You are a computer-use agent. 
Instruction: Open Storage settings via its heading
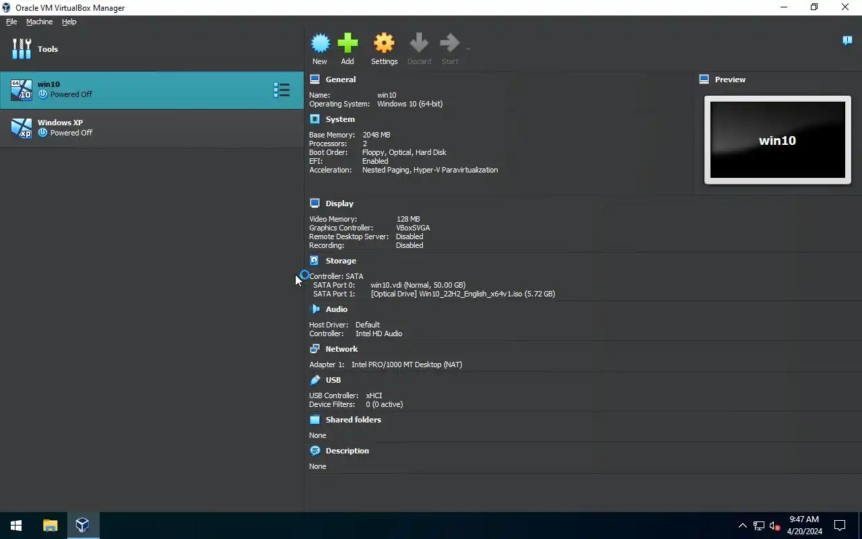[x=341, y=261]
